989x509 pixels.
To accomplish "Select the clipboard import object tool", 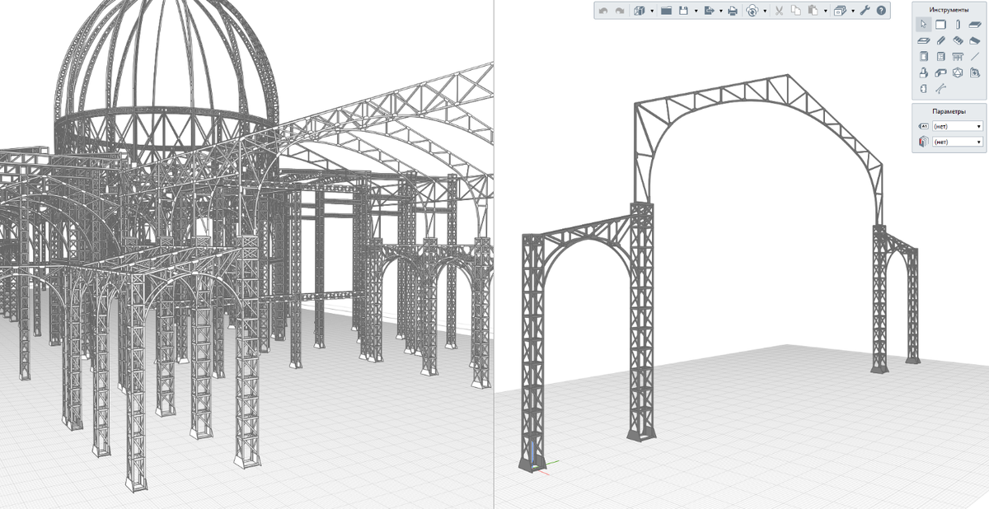I will [975, 72].
